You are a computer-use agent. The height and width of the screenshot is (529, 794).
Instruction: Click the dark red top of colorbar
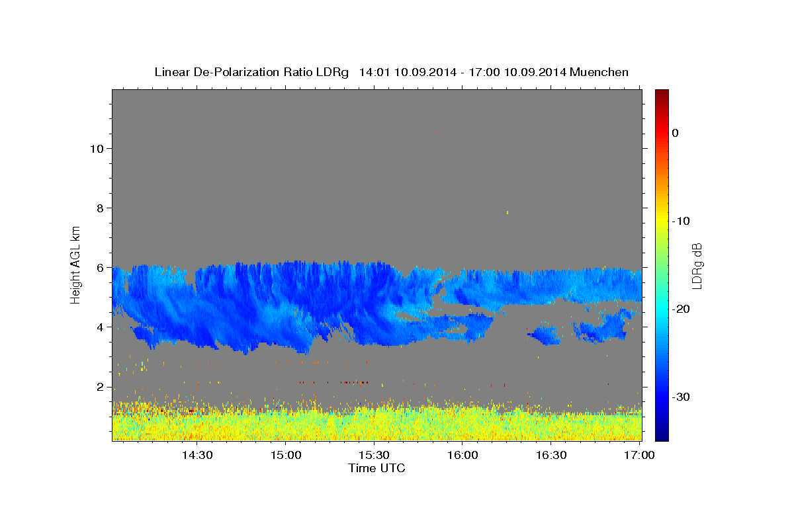(662, 94)
